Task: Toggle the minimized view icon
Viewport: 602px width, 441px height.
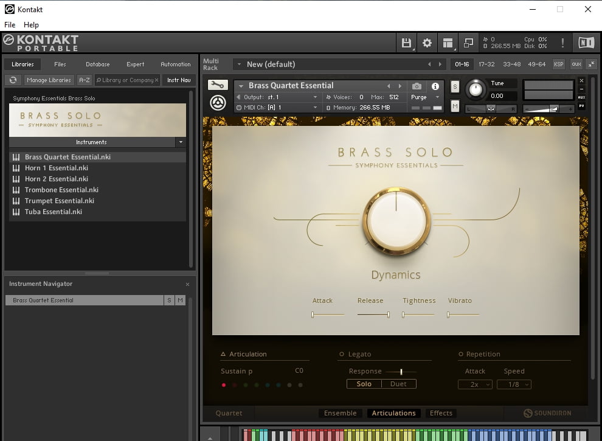Action: tap(468, 43)
